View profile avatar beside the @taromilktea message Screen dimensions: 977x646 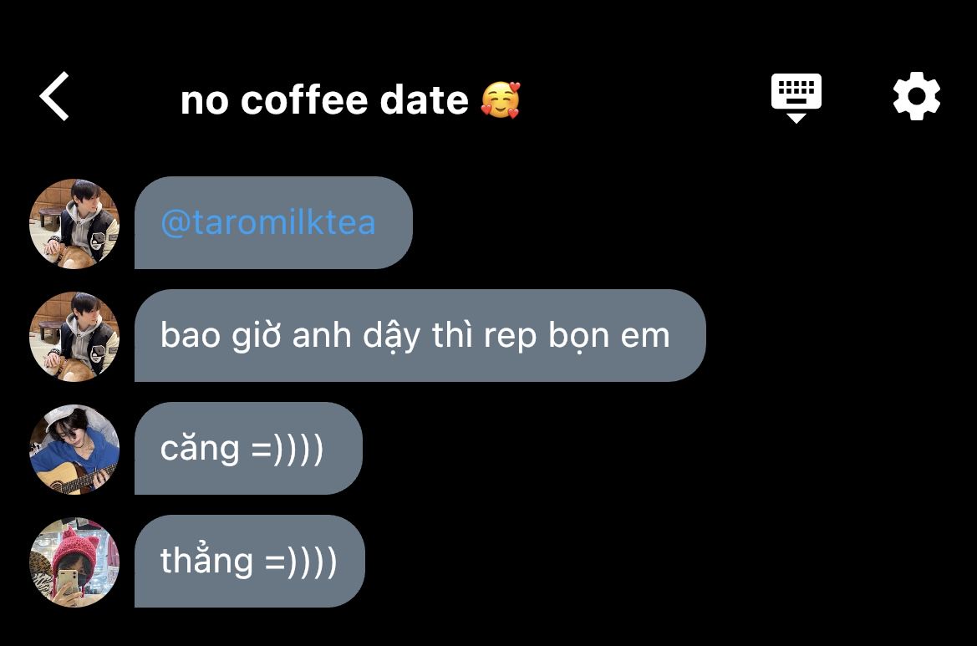[x=74, y=224]
